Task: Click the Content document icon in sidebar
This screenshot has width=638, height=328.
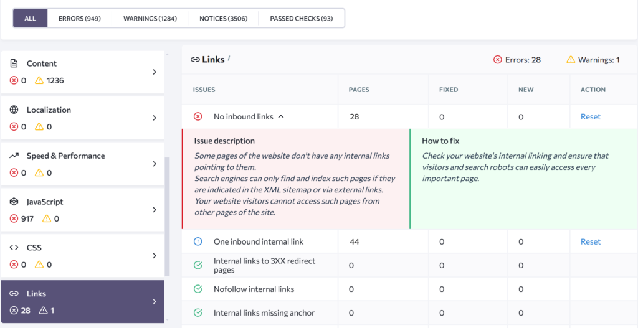Action: click(x=14, y=63)
